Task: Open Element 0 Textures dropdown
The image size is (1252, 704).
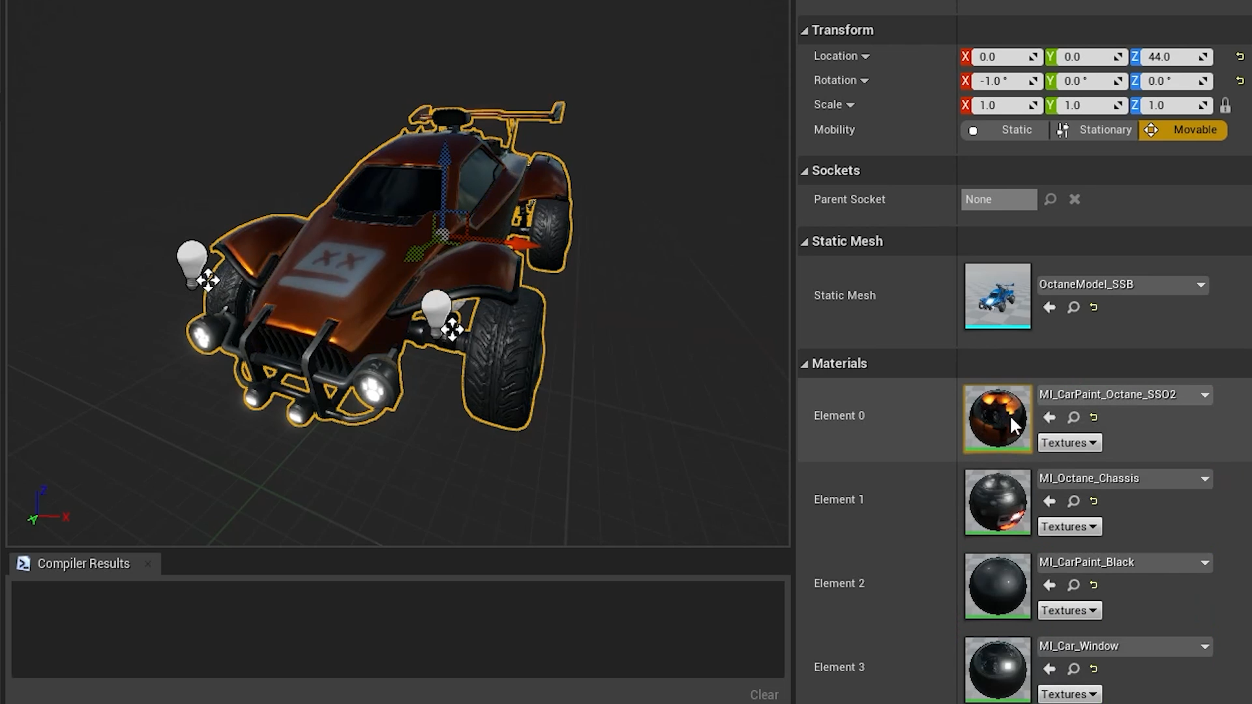Action: (1069, 443)
